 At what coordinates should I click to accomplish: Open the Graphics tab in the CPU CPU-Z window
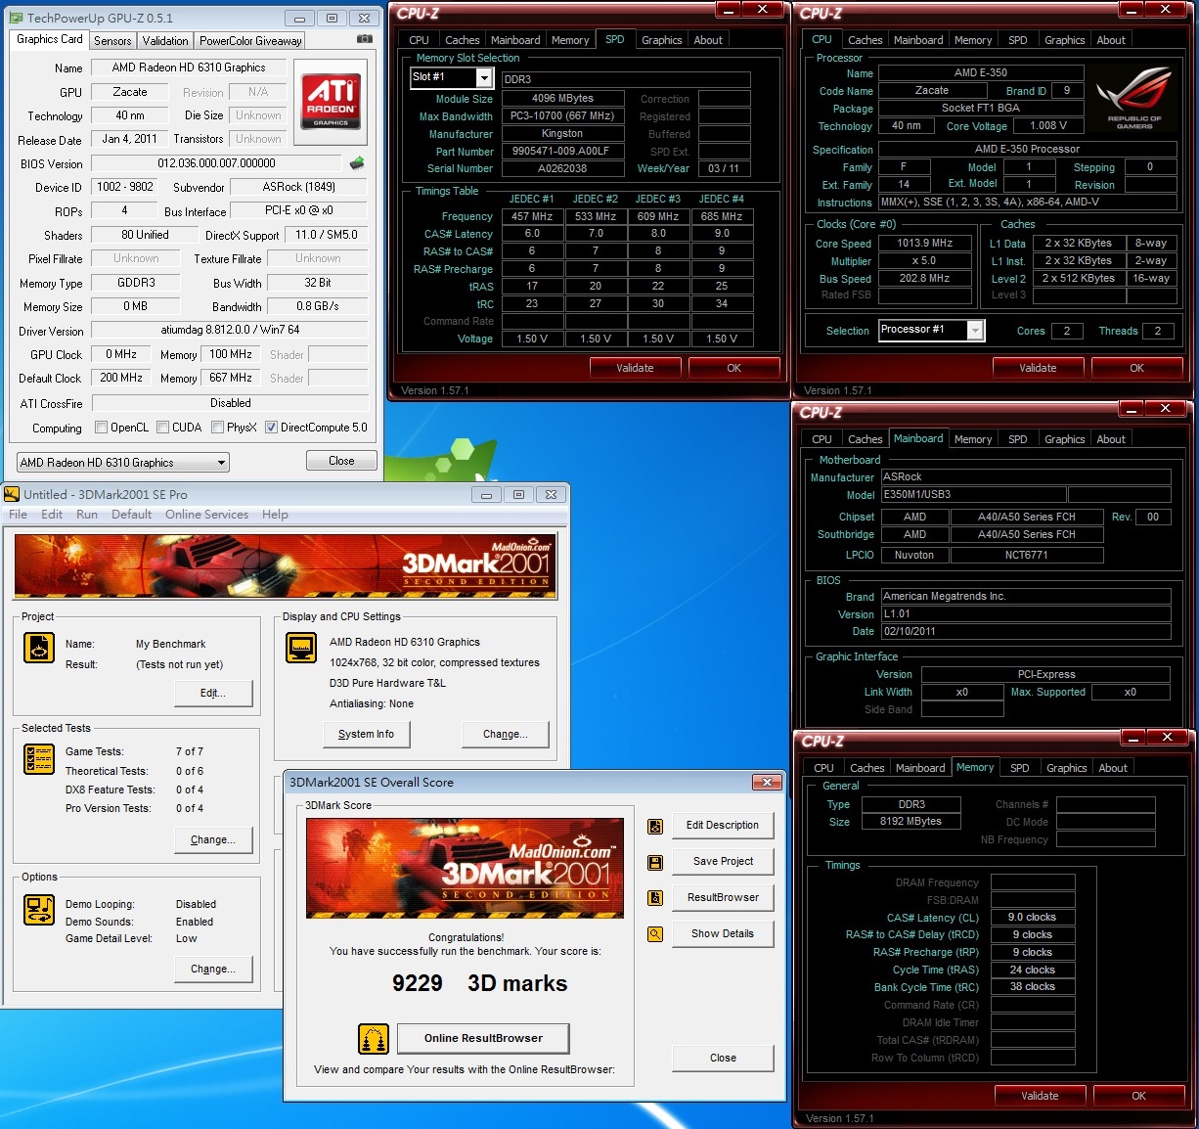(x=1064, y=40)
